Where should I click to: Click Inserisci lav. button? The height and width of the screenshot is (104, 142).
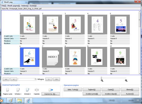point(51,94)
